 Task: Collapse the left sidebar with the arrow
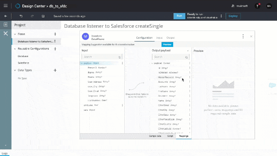(6, 145)
